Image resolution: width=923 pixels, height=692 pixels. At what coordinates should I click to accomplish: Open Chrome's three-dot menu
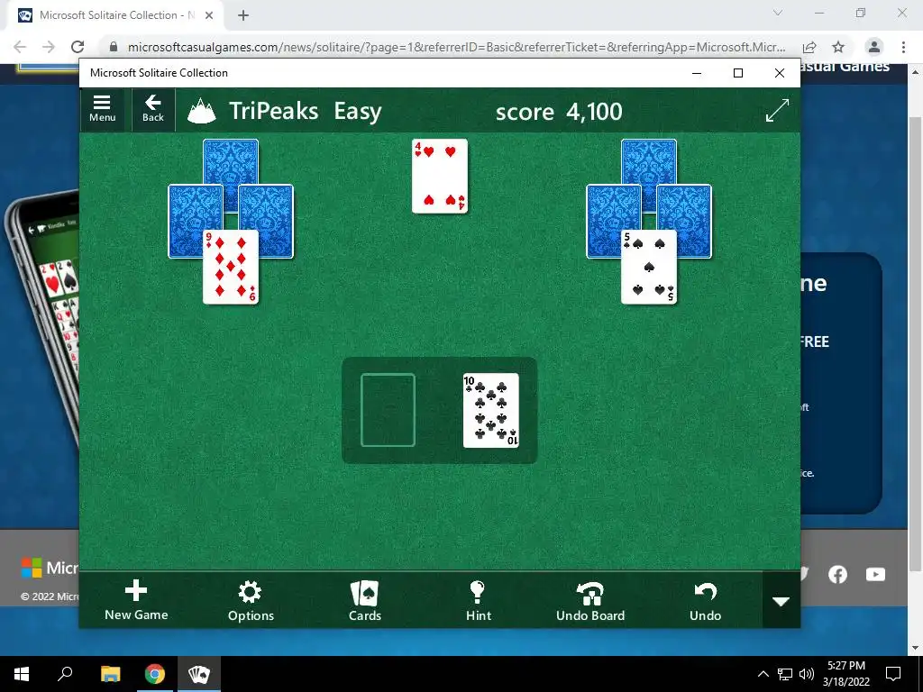tap(903, 47)
